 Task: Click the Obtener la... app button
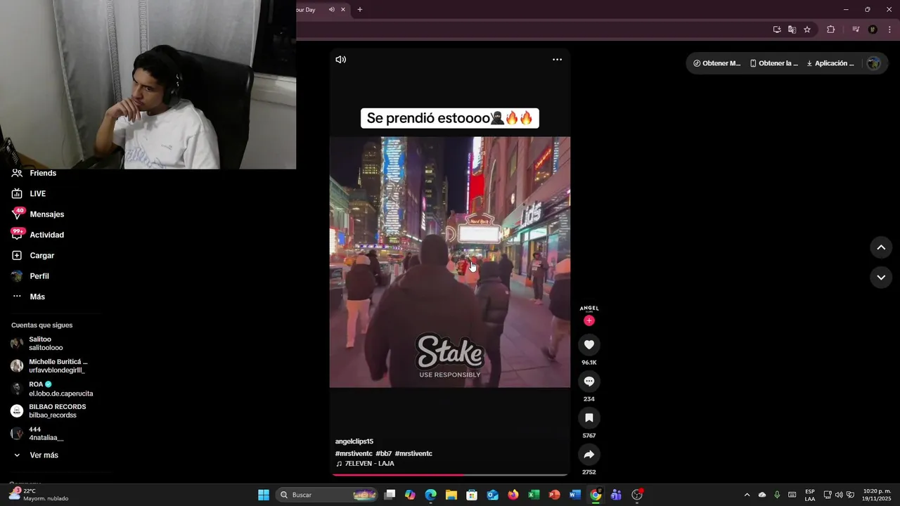pos(774,63)
